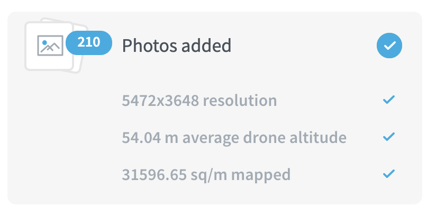Click the checkmark next to resolution row

(389, 100)
